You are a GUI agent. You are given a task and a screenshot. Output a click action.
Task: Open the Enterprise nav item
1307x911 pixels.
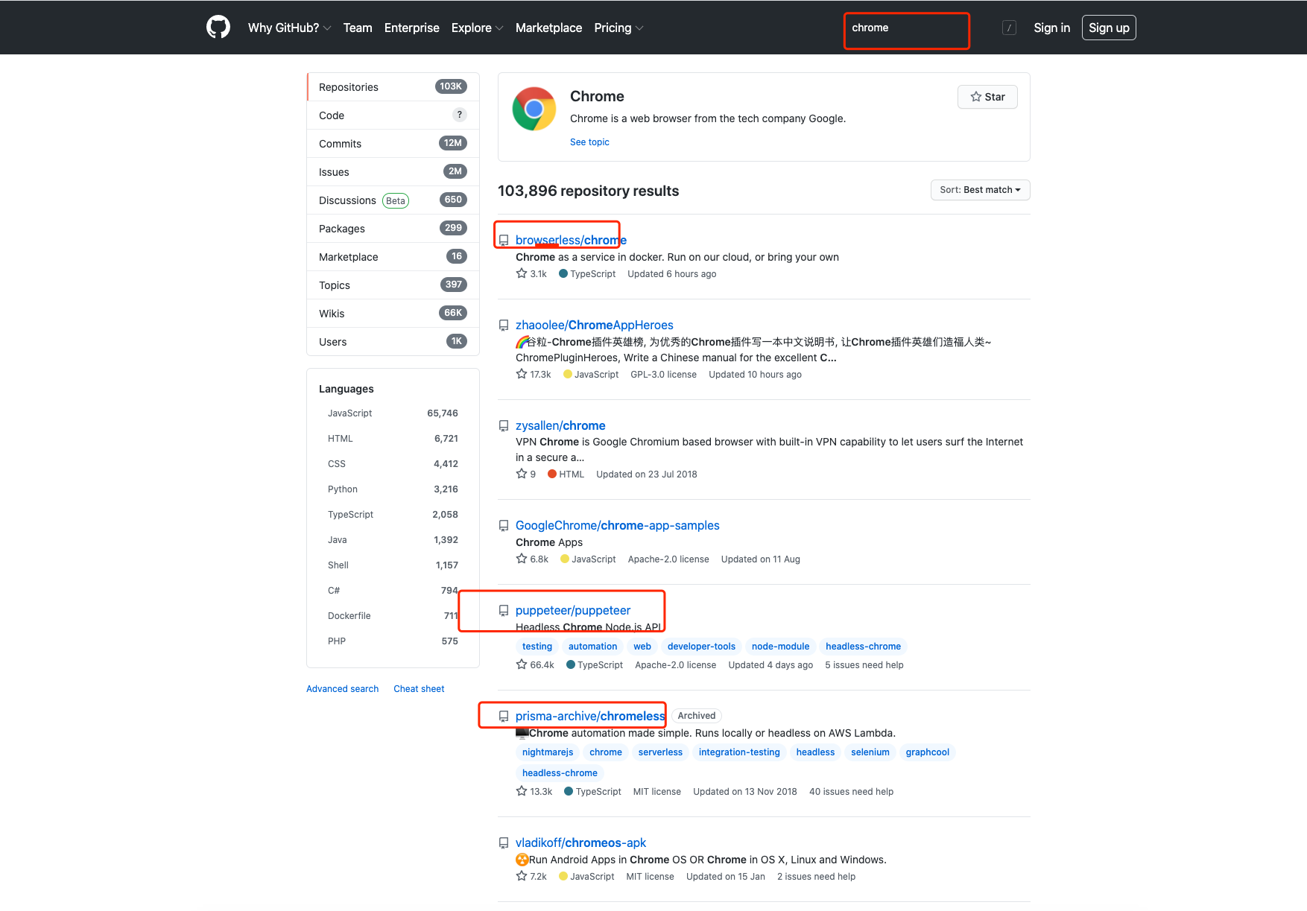click(x=412, y=28)
